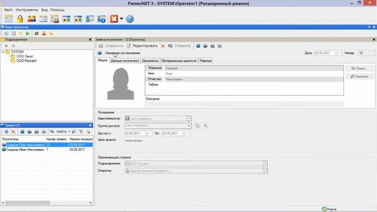Select the Сидоров Иван Николаевич request row
Image resolution: width=377 pixels, height=212 pixels.
click(47, 150)
